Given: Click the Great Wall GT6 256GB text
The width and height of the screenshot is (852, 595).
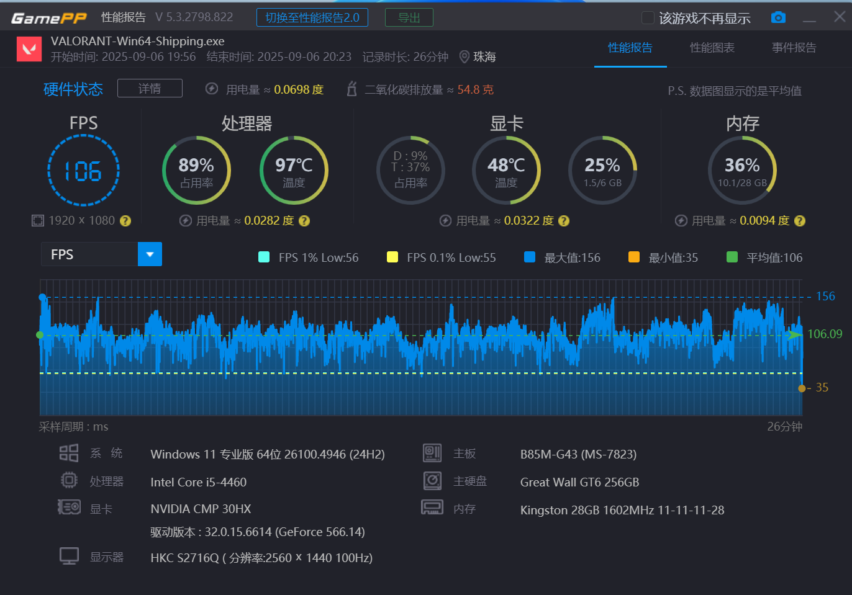Looking at the screenshot, I should [579, 482].
